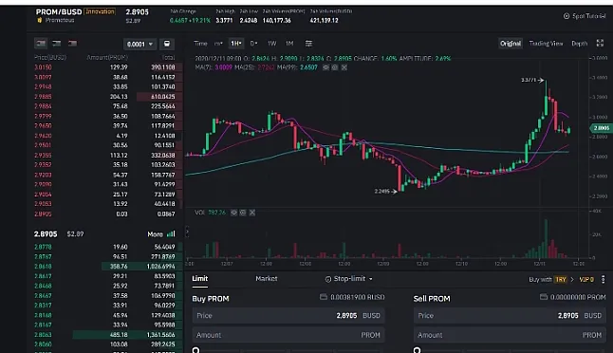Switch to the Market order tab

click(267, 279)
